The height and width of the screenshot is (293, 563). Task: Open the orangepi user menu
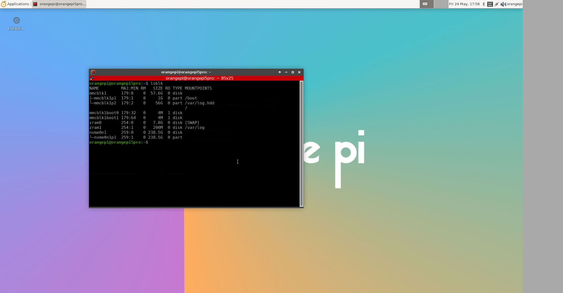point(514,4)
